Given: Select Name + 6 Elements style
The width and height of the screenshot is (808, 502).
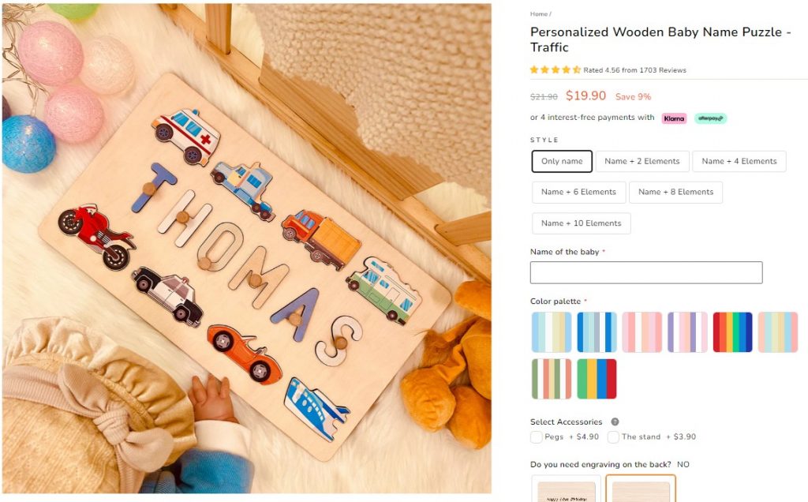Looking at the screenshot, I should (578, 193).
